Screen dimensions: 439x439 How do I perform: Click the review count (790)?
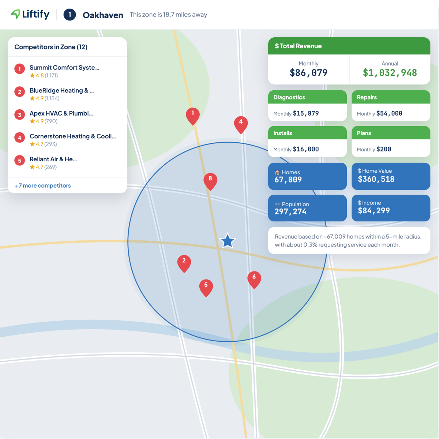51,121
